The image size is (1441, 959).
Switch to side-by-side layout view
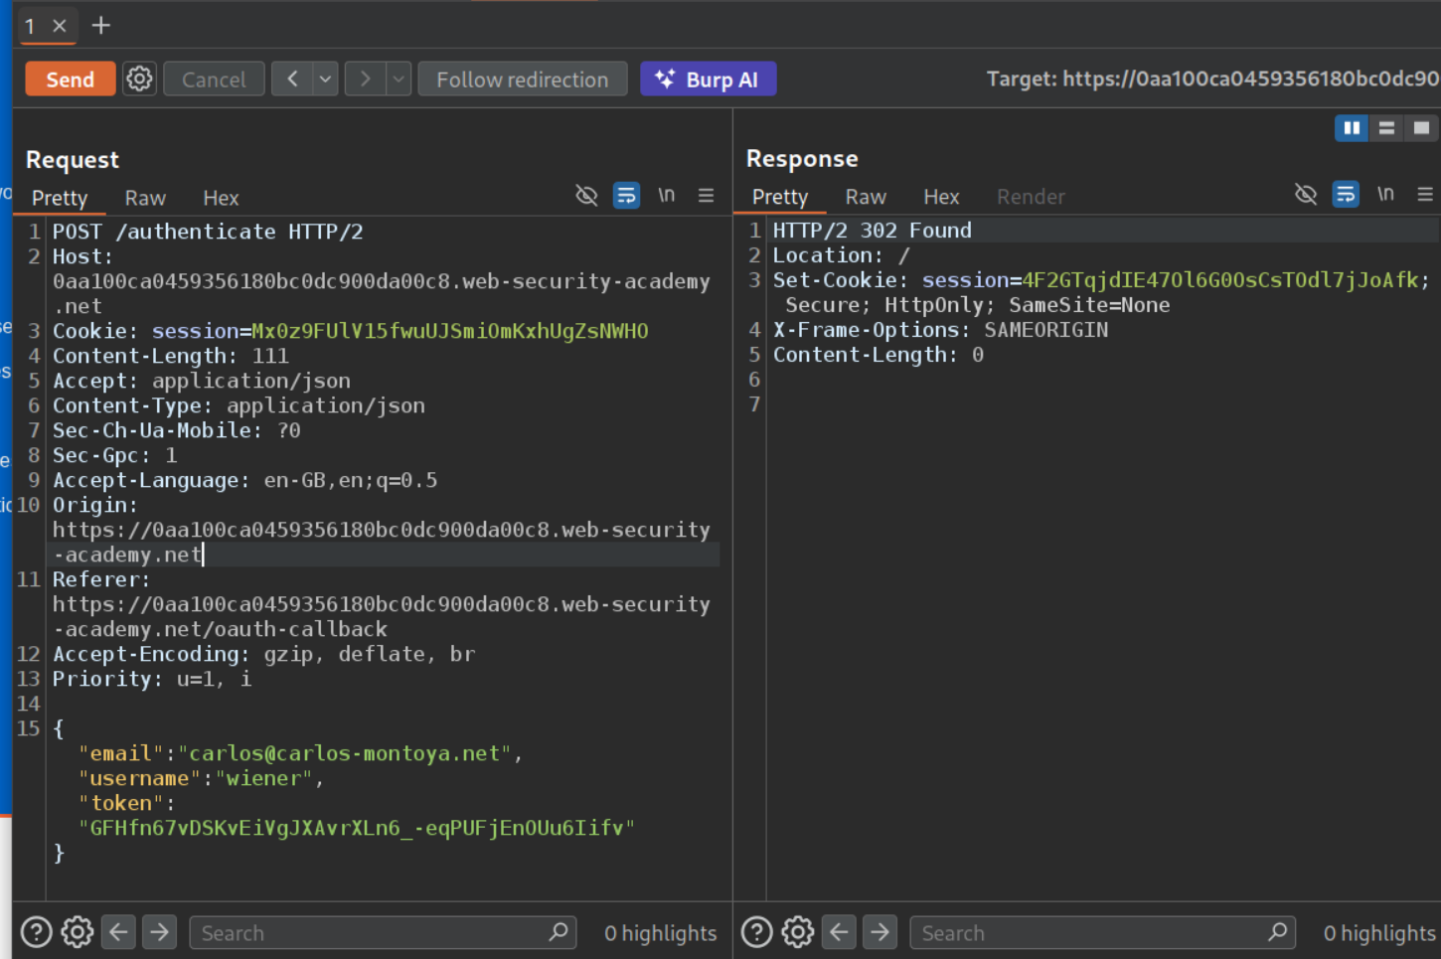coord(1351,128)
